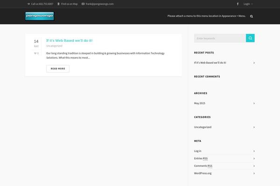The width and height of the screenshot is (280, 186).
Task: Click the RECENT POSTS heading
Action: click(204, 53)
